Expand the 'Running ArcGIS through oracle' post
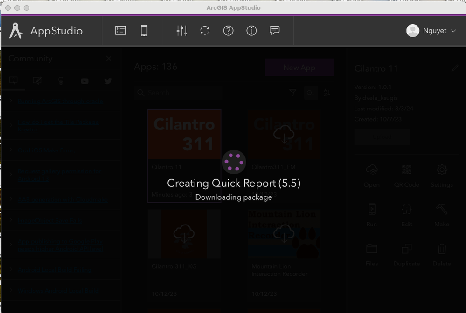This screenshot has height=313, width=466. [x=11, y=101]
